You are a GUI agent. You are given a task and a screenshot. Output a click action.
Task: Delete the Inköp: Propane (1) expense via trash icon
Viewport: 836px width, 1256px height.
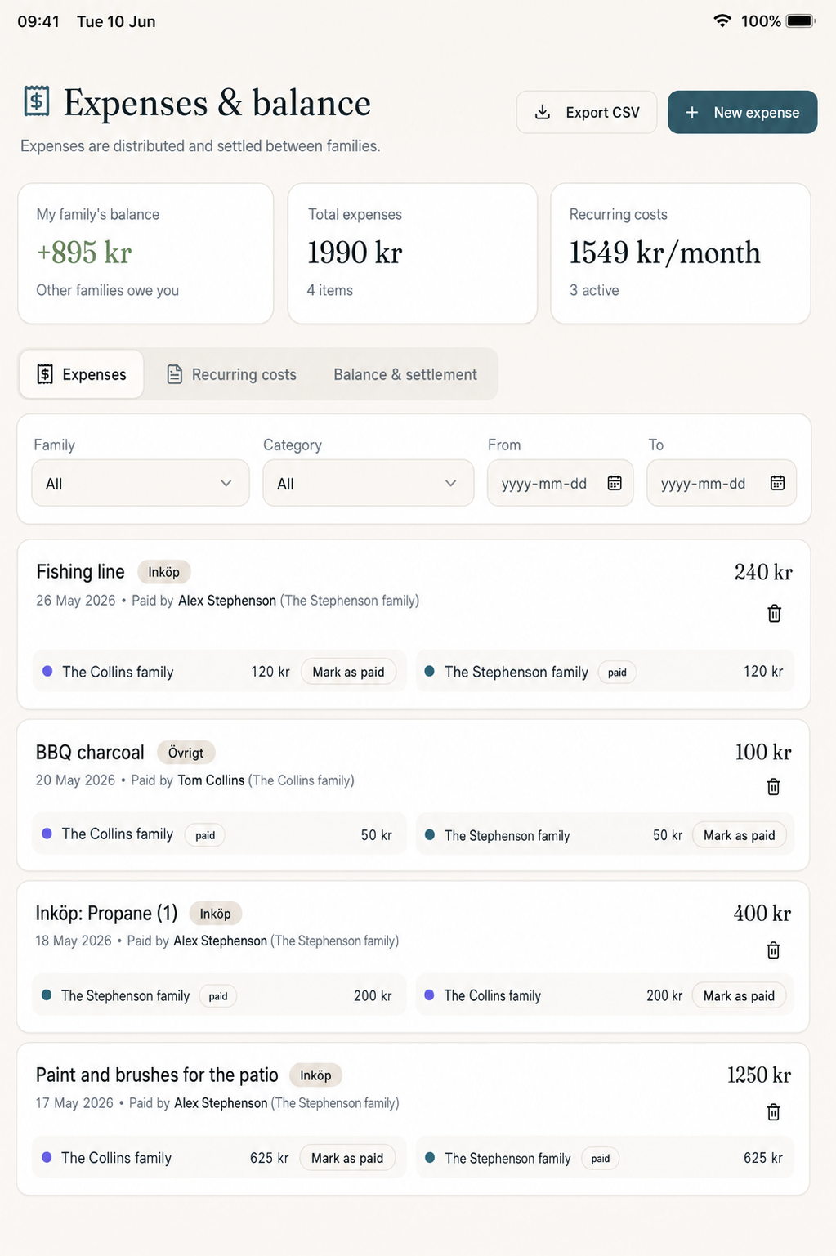(773, 950)
